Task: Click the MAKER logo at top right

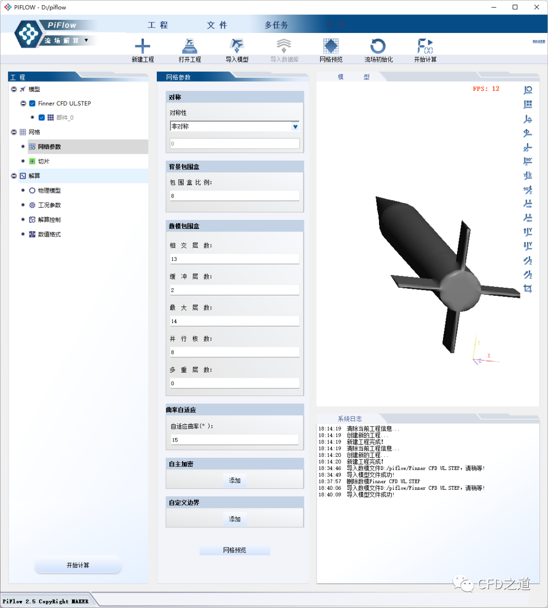Action: 538,42
